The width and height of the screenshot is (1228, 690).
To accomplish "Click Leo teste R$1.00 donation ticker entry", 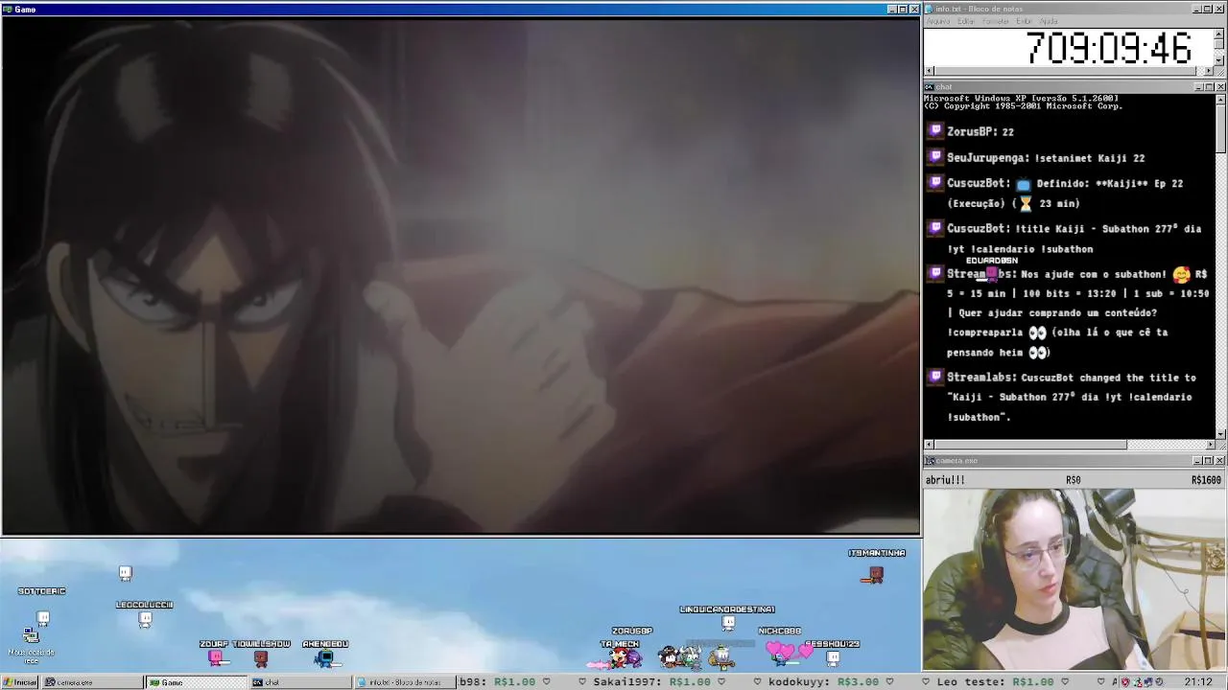I will point(995,682).
